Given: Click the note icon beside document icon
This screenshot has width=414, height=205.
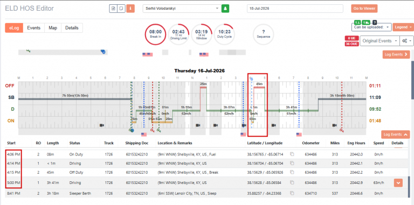Looking at the screenshot, I should 121,9.
